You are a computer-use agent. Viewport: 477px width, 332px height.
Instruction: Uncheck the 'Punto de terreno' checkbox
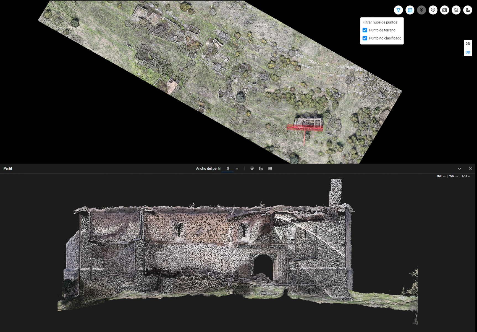(365, 30)
